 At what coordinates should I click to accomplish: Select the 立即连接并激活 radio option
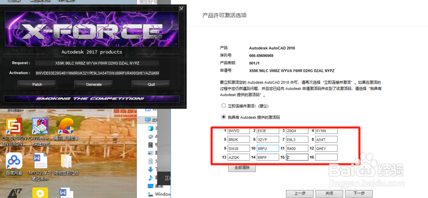coord(223,106)
